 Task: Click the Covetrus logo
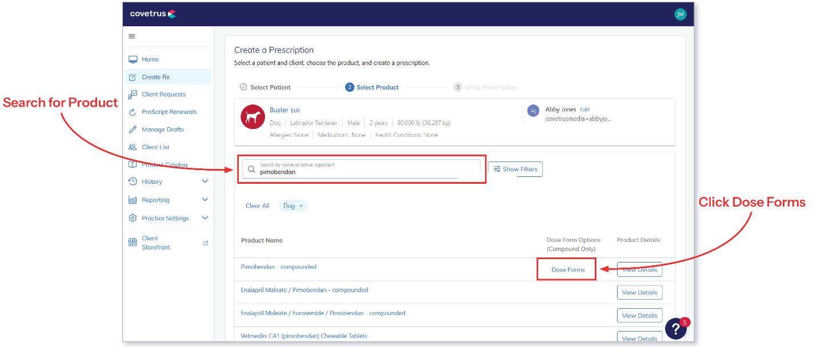[x=153, y=14]
